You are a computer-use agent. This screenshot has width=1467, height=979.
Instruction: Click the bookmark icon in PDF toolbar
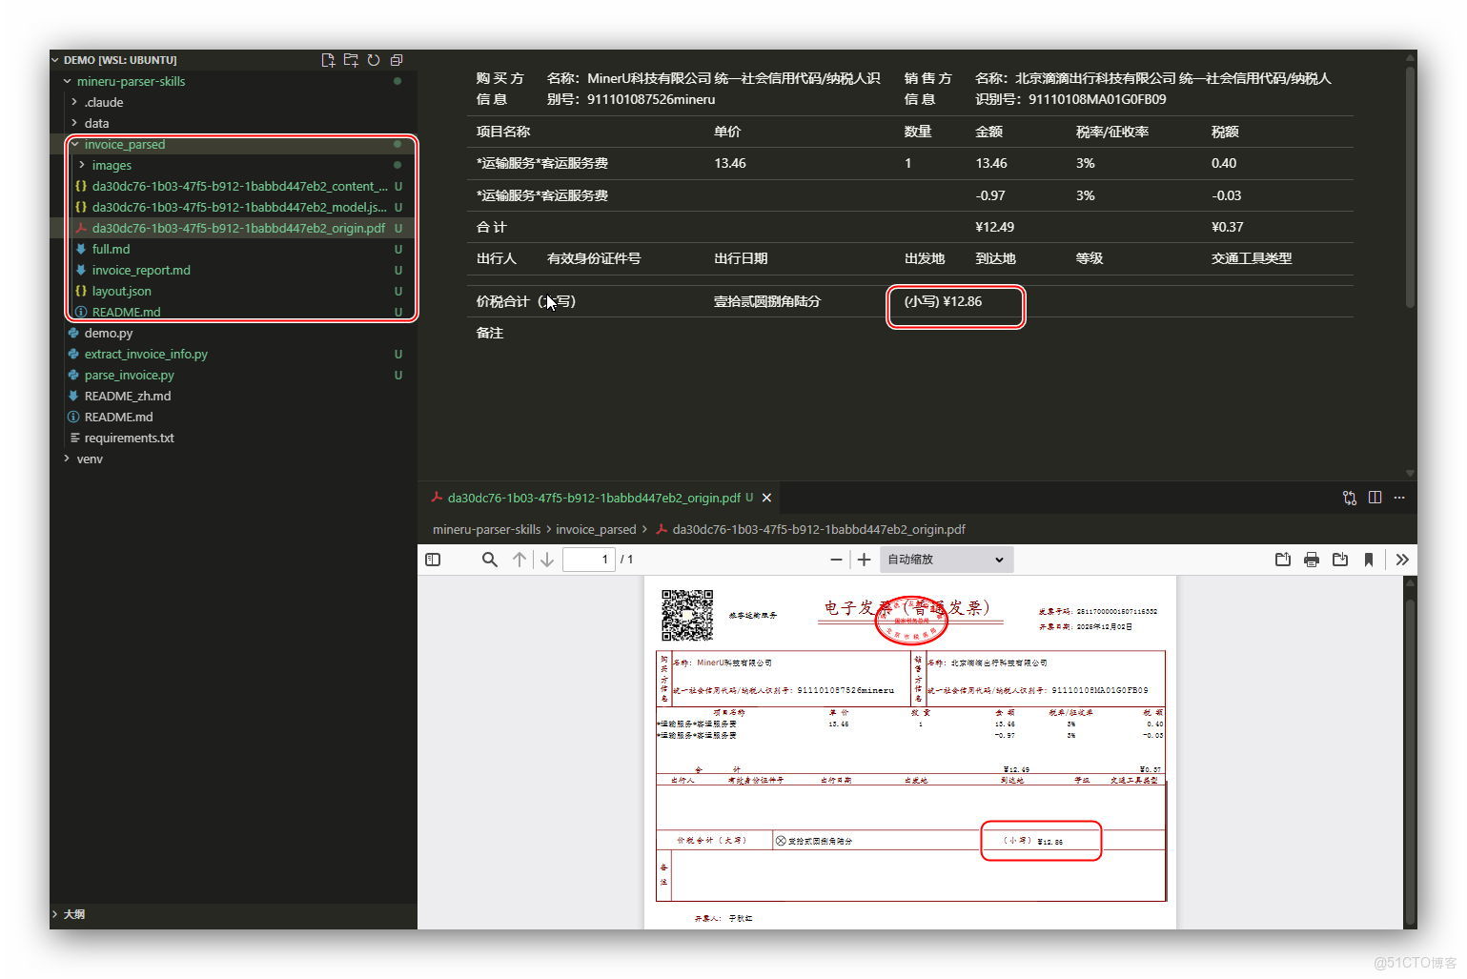(1369, 560)
